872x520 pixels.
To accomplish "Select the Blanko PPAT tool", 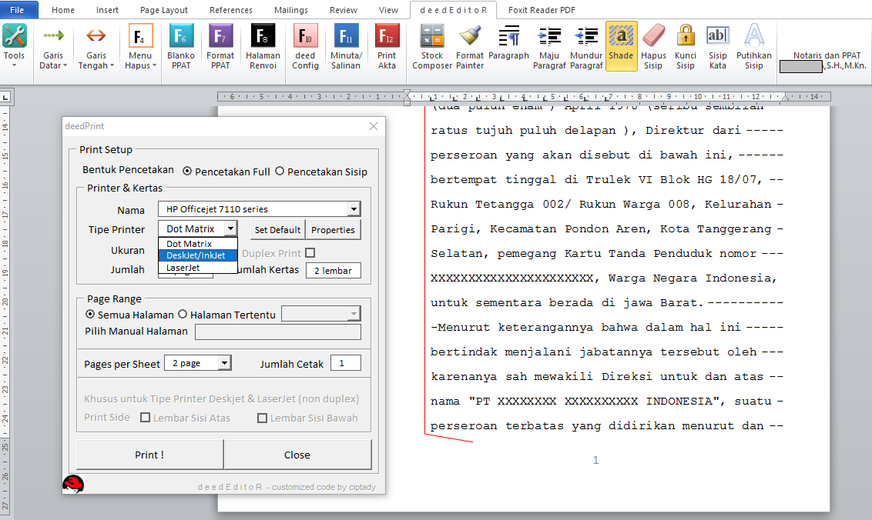I will (x=181, y=45).
